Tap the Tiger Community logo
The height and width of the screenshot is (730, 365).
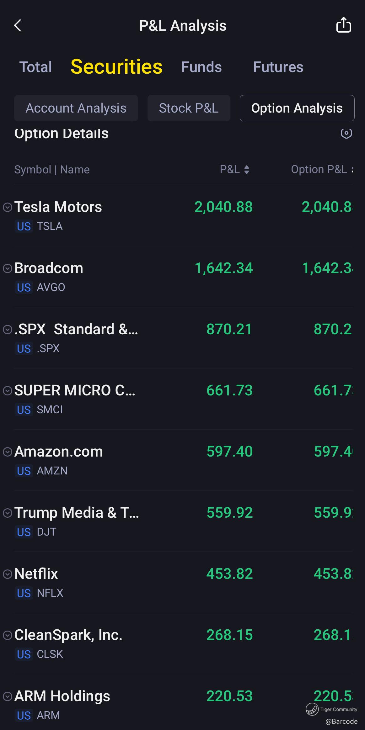(312, 709)
